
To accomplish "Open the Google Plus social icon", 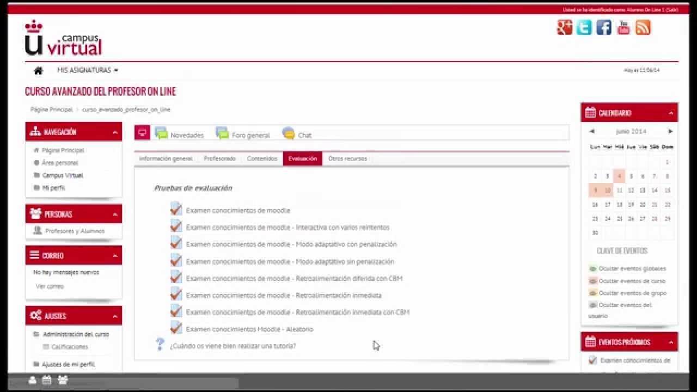I will coord(565,27).
